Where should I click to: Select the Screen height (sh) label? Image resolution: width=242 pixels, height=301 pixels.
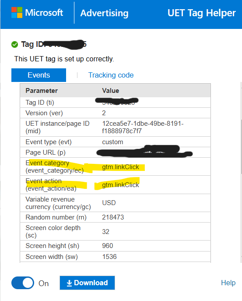pyautogui.click(x=53, y=246)
